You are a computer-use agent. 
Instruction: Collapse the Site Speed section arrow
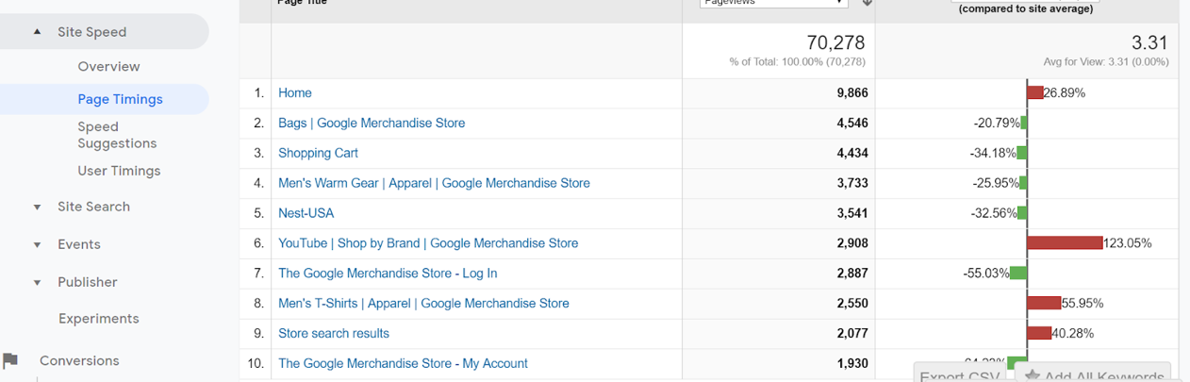point(37,32)
